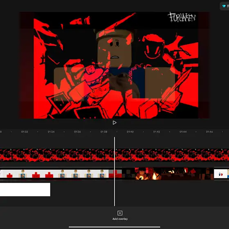Jump to 01:32 on time ruler
The height and width of the screenshot is (229, 229).
click(25, 132)
